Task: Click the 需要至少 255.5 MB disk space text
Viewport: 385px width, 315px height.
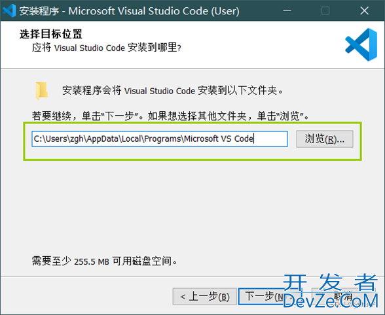Action: pos(104,261)
